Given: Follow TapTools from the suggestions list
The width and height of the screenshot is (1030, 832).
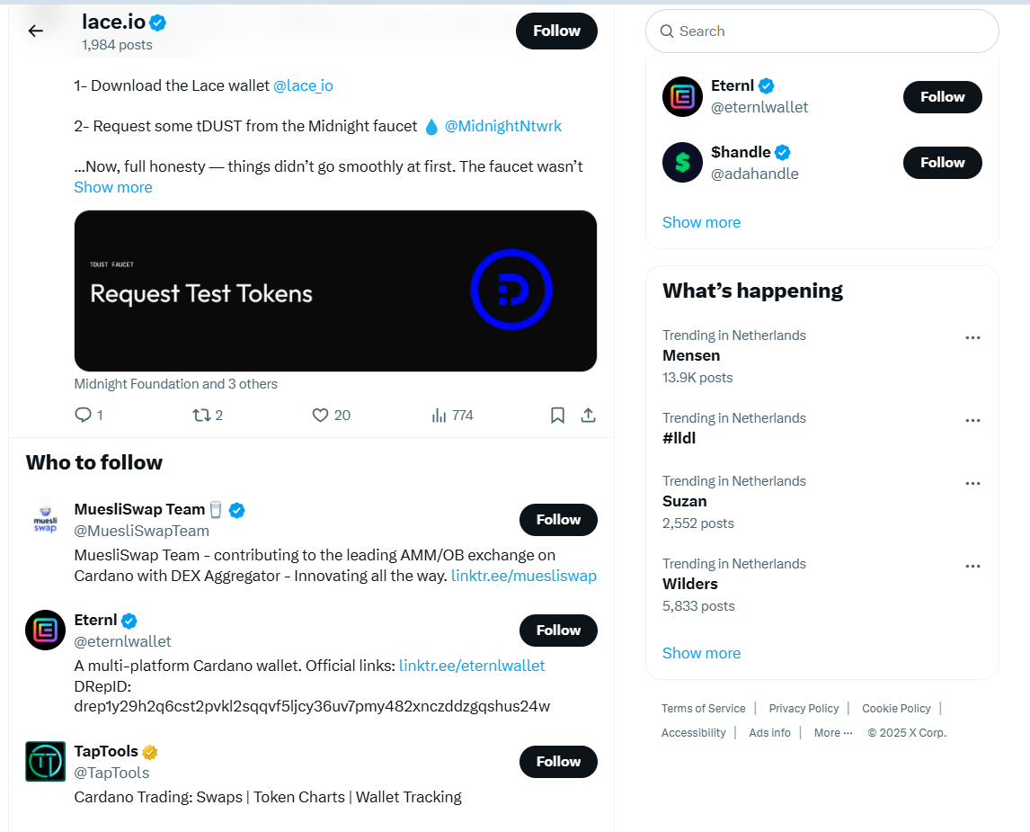Looking at the screenshot, I should tap(558, 762).
